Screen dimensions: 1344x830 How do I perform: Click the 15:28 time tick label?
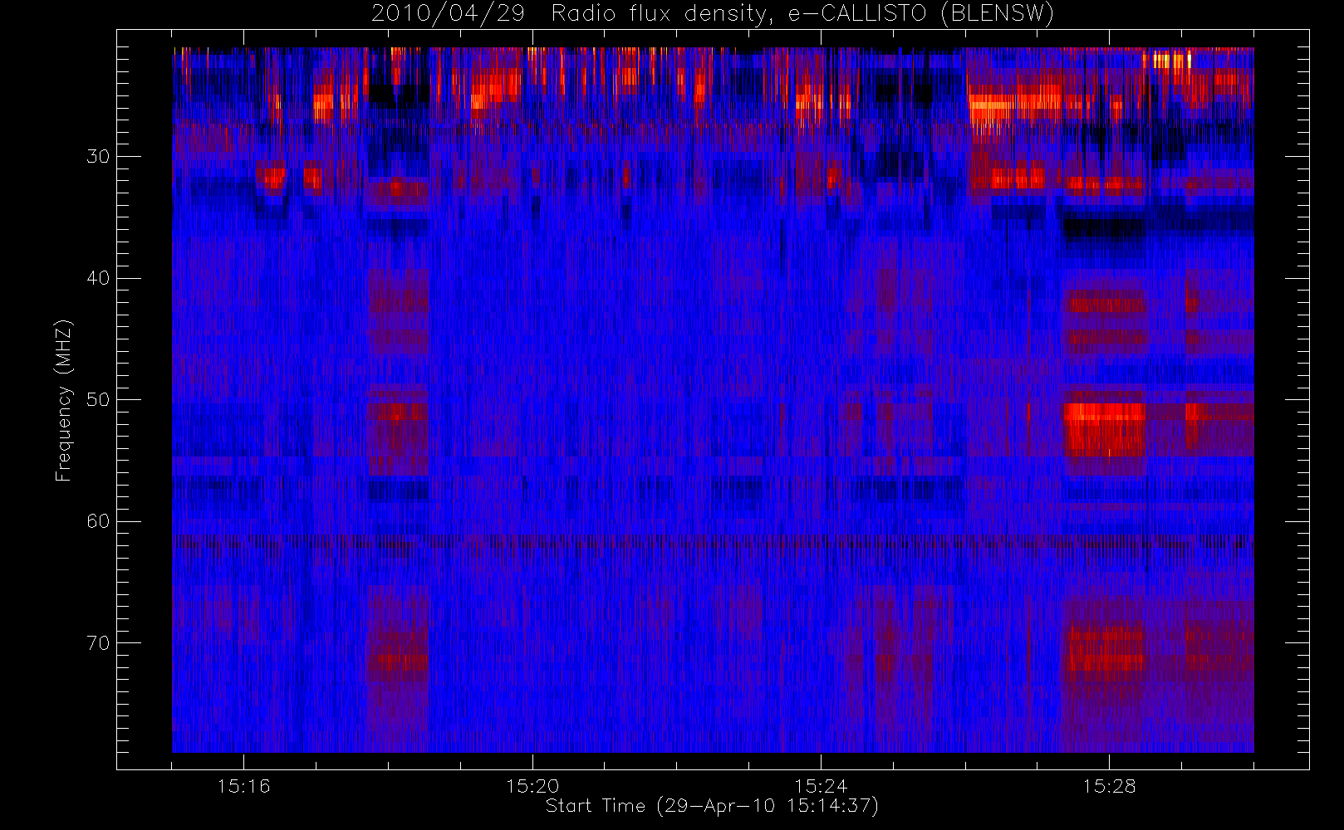click(x=1109, y=786)
